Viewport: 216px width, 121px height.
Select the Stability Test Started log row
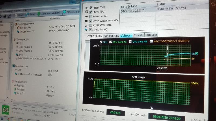point(164,9)
